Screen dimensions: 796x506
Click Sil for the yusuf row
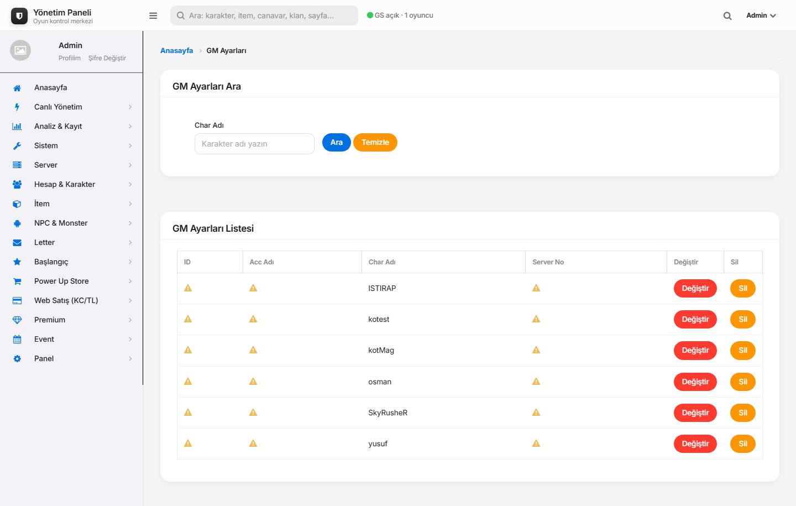pyautogui.click(x=743, y=444)
